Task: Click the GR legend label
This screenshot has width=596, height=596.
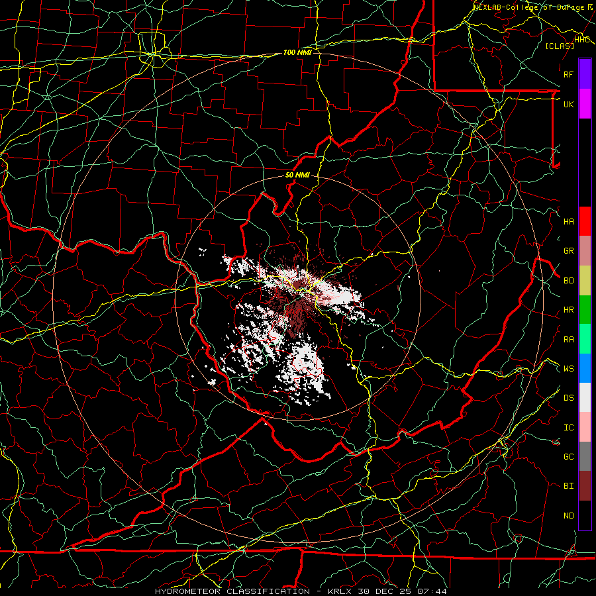Action: click(569, 251)
